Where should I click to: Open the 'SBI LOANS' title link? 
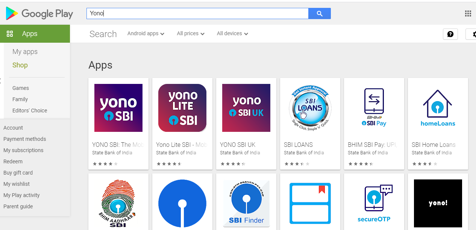tap(298, 145)
